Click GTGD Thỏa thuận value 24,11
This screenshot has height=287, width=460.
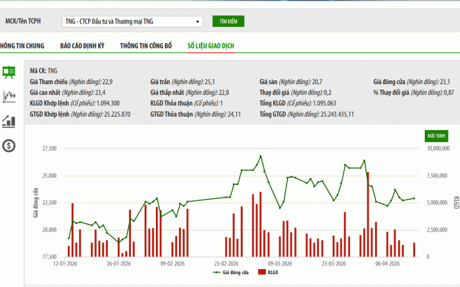[234, 114]
